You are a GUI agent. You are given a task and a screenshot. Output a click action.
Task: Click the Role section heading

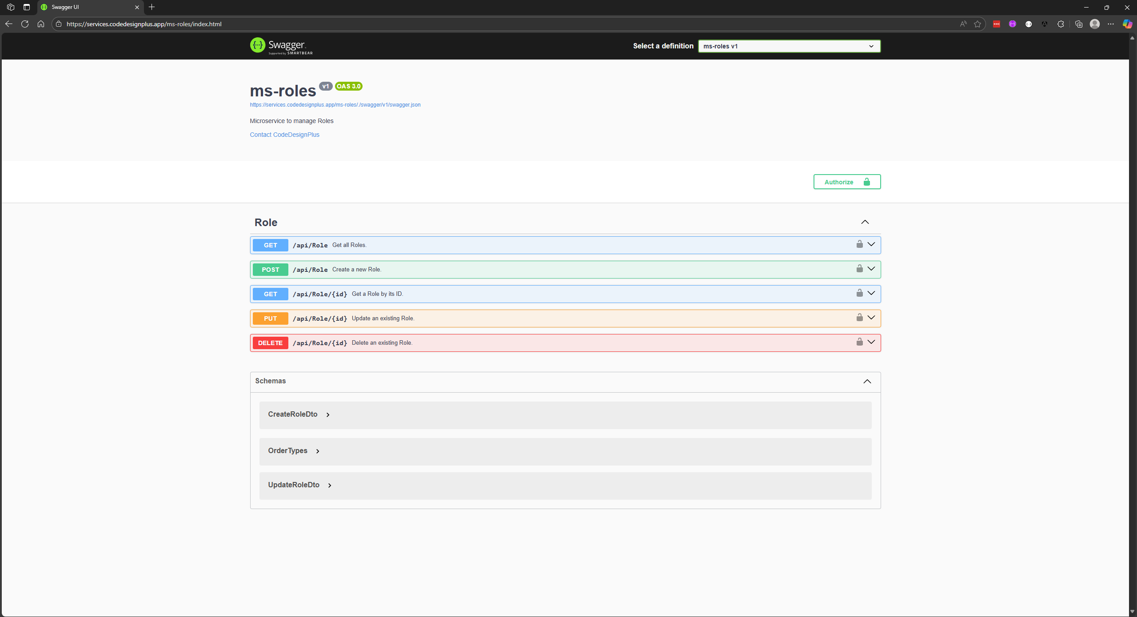pos(266,223)
